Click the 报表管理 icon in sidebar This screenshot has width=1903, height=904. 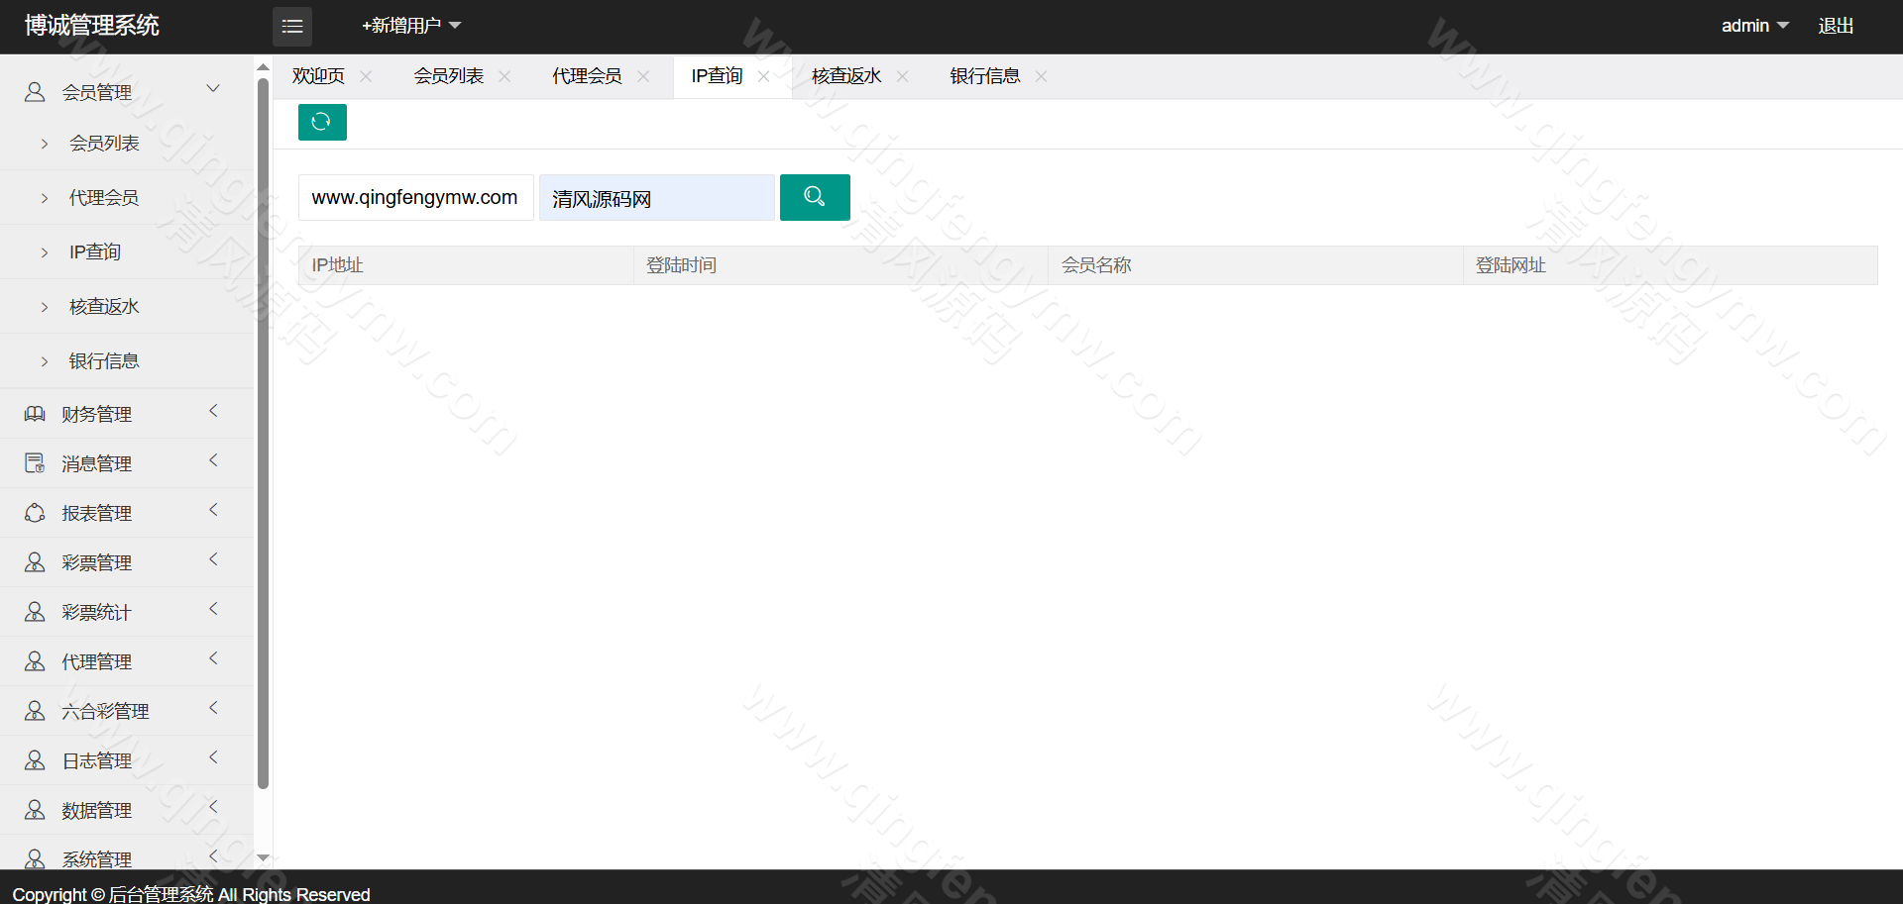coord(35,513)
